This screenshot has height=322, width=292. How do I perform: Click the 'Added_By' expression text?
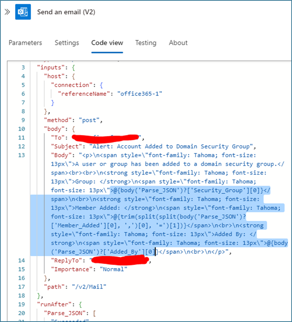pyautogui.click(x=124, y=252)
